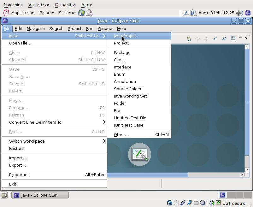Open the mail client envelope icon
253x207 pixels.
89,13
